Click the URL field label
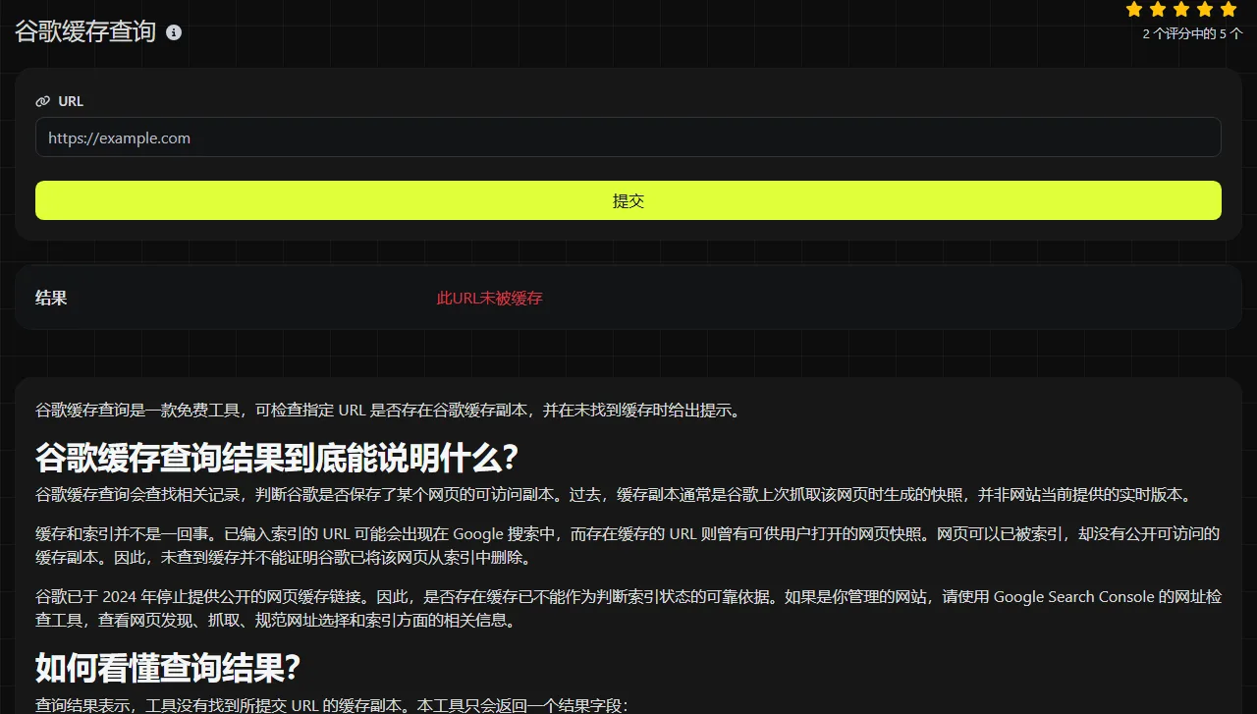Screen dimensions: 1257x714 71,101
